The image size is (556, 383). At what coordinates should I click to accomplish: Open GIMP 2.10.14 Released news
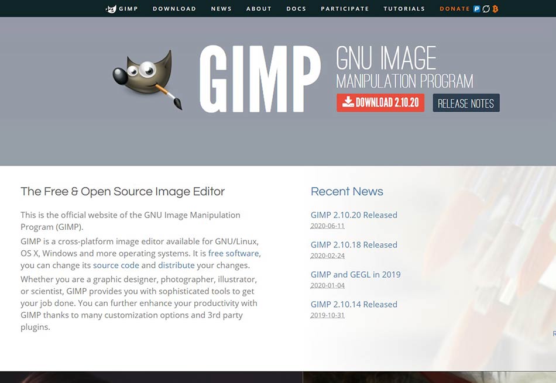pos(354,304)
